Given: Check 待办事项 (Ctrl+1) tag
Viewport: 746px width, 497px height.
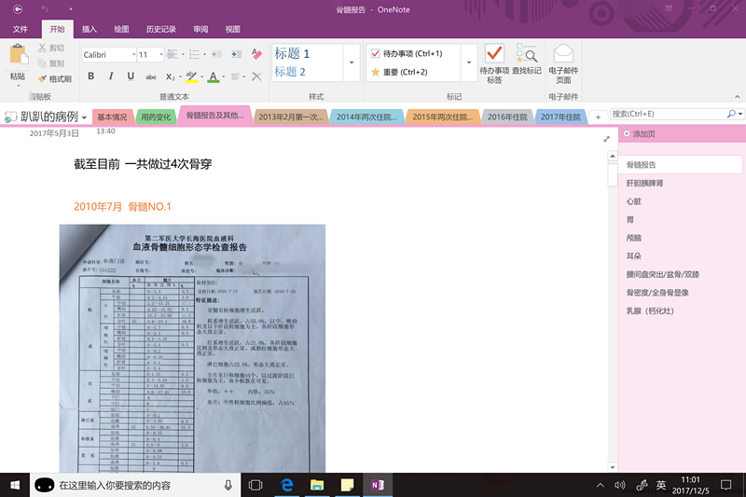Looking at the screenshot, I should [407, 53].
